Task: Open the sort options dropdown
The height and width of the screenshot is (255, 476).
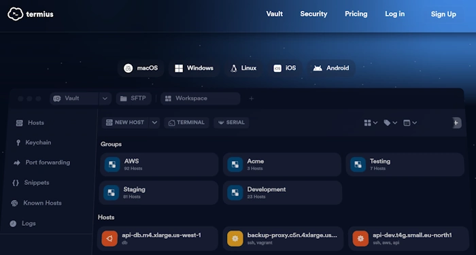Action: pyautogui.click(x=410, y=122)
